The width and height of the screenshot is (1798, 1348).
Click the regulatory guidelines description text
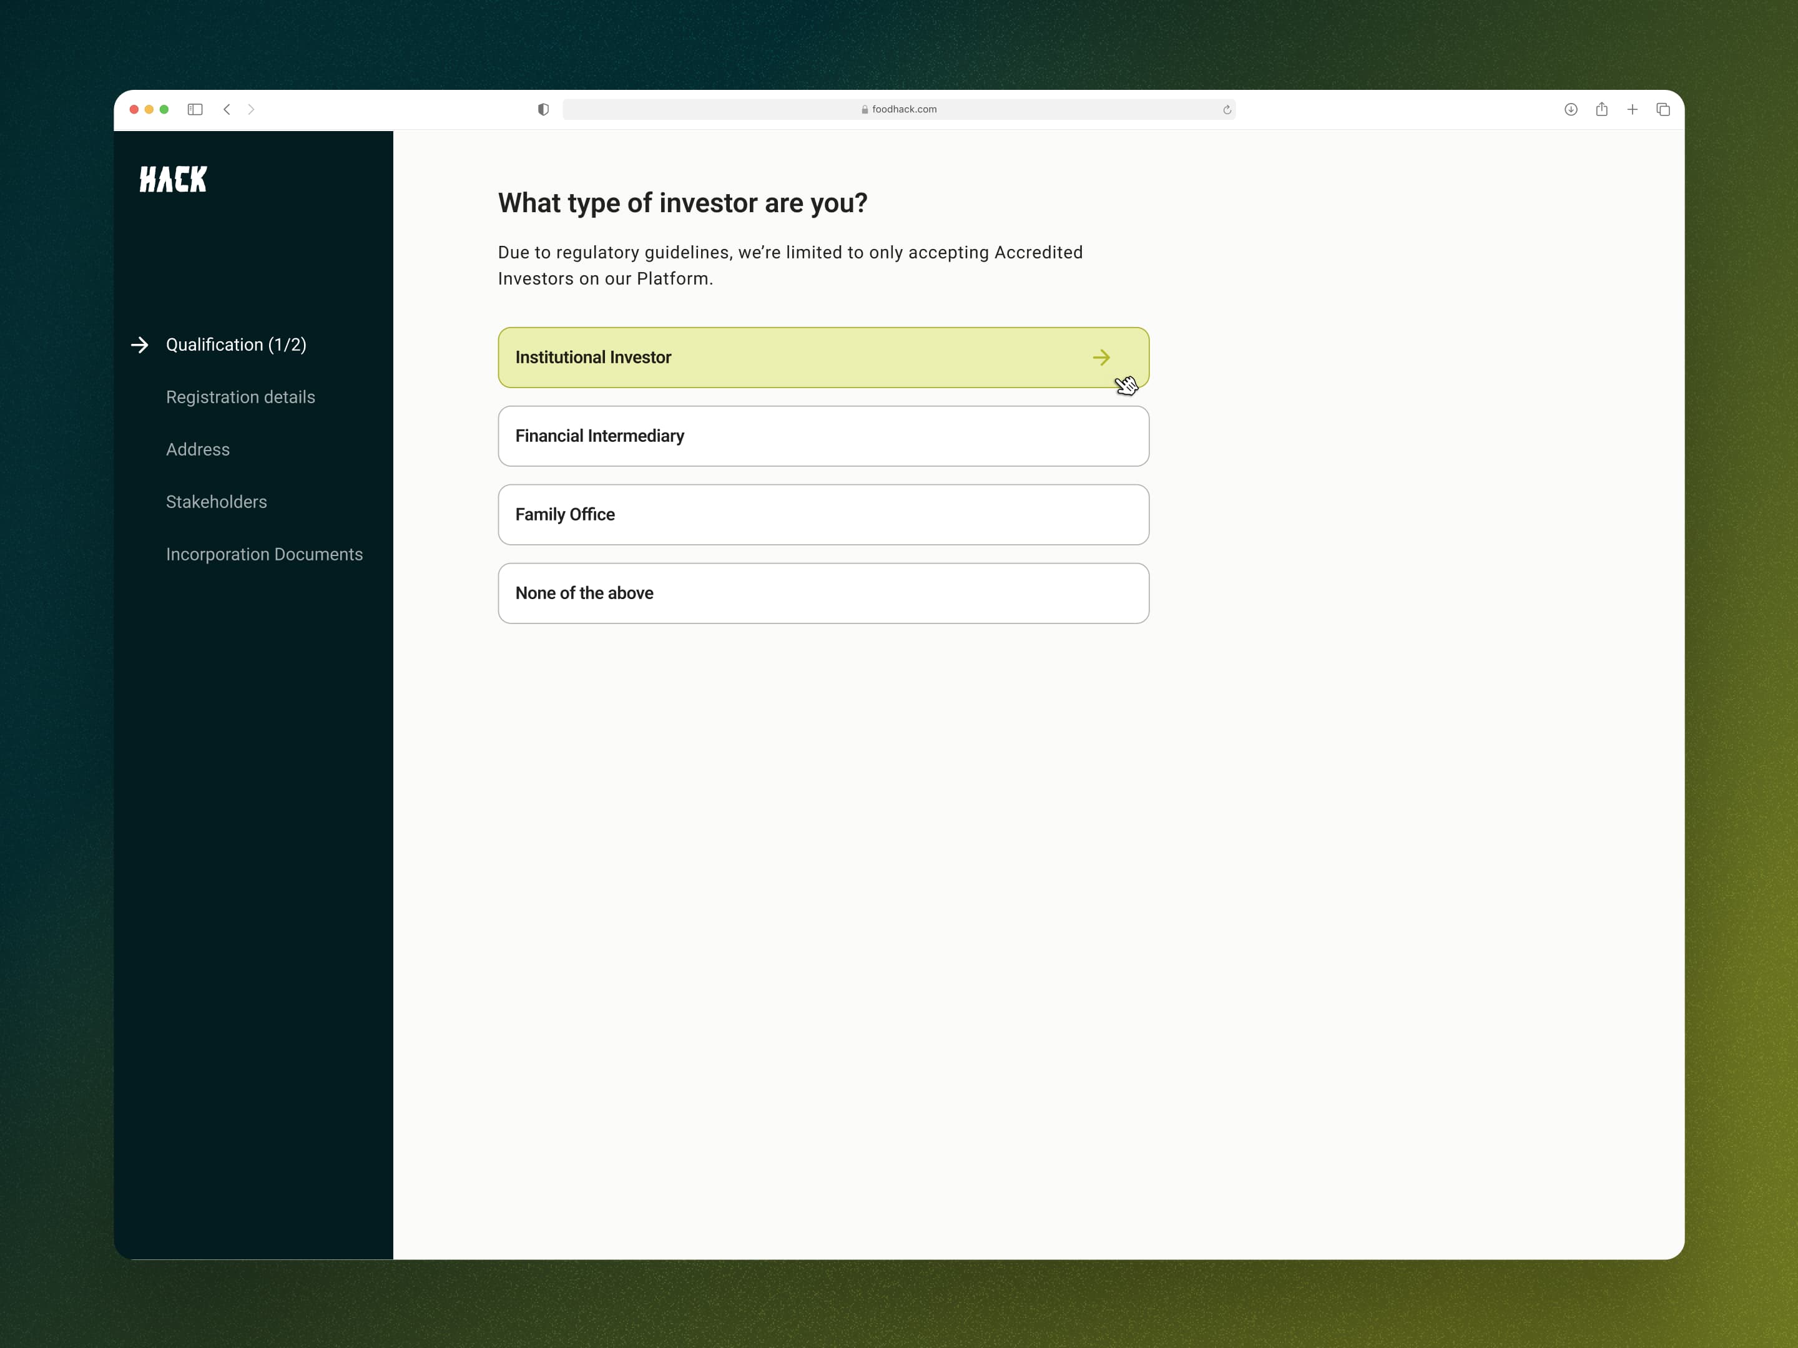[x=790, y=266]
